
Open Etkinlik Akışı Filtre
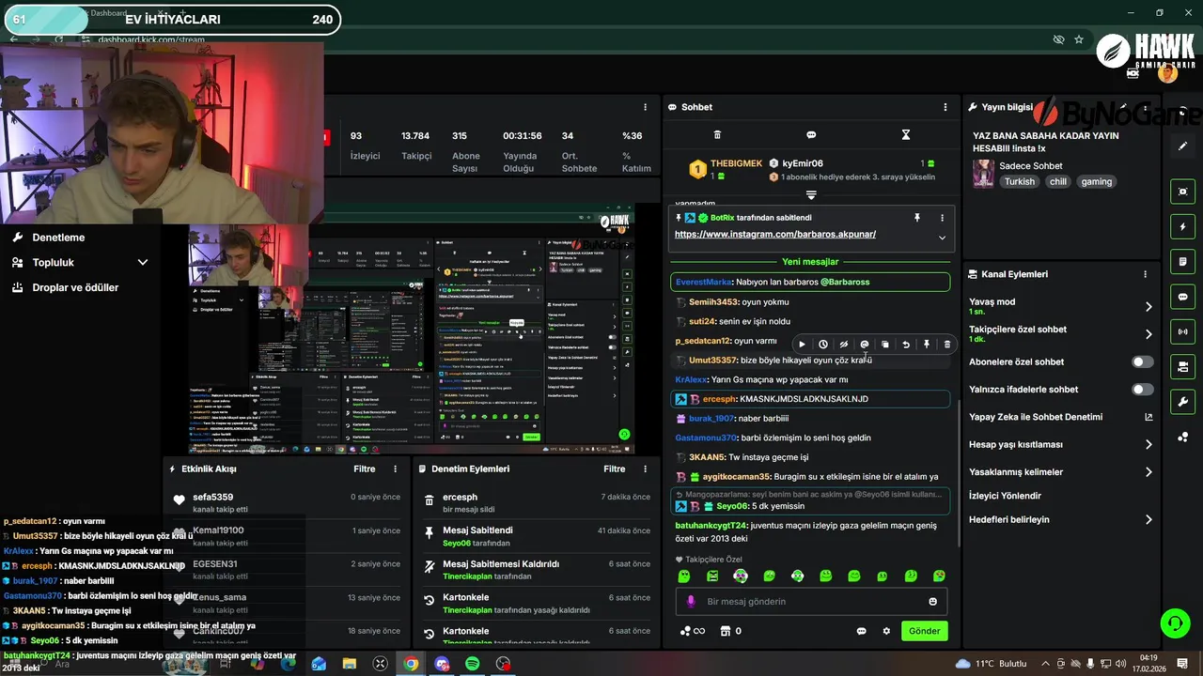click(x=364, y=469)
